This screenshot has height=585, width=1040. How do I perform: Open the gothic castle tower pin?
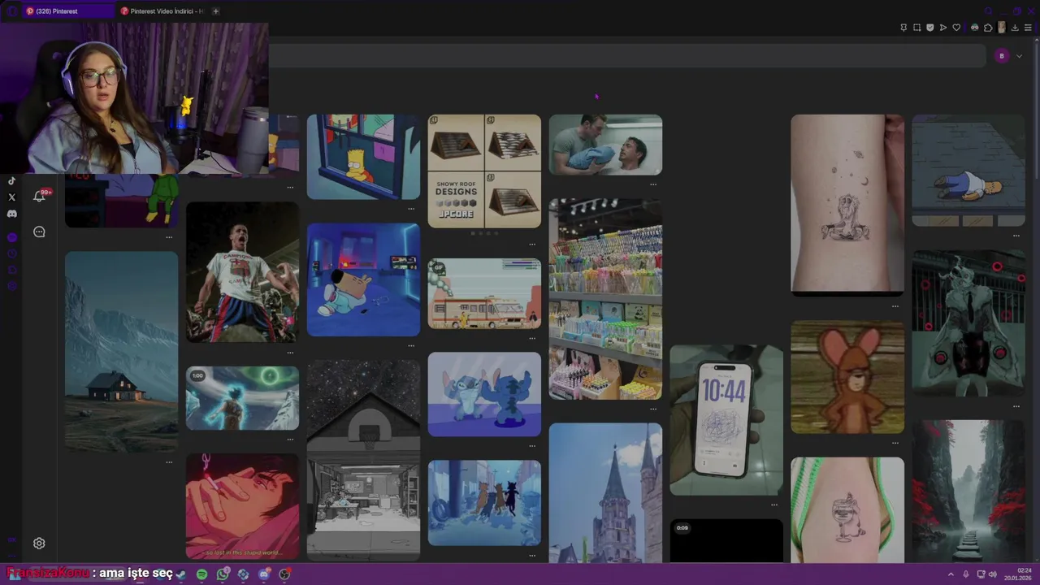[605, 493]
